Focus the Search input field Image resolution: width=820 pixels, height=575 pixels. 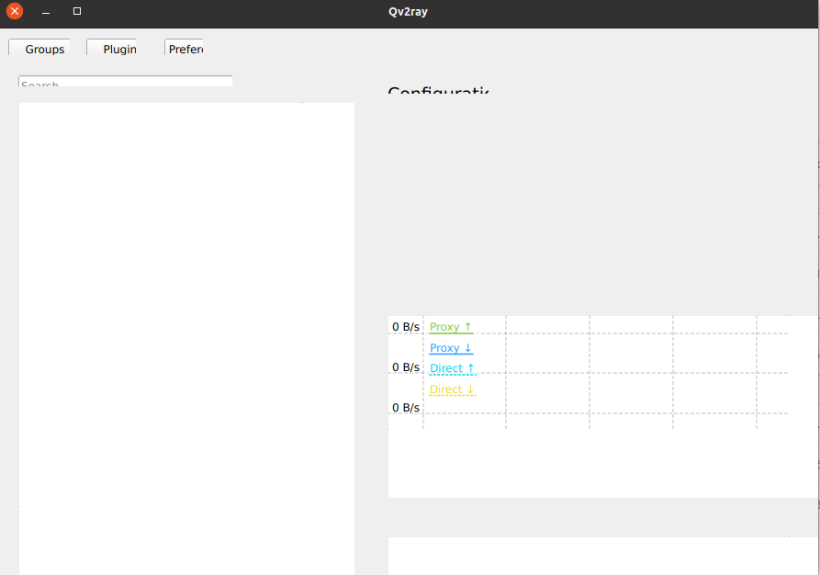tap(126, 81)
